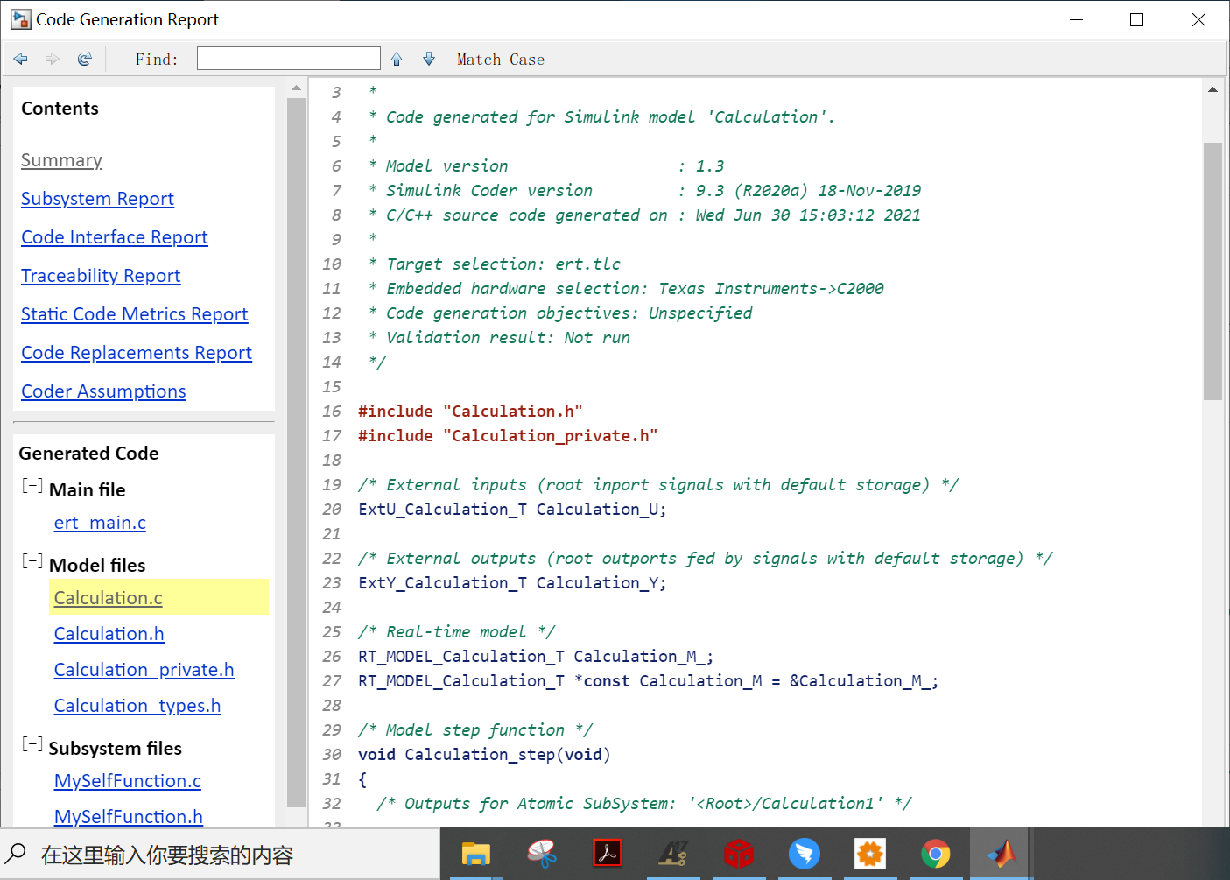This screenshot has width=1230, height=880.
Task: View the Static Code Metrics Report
Action: coord(134,313)
